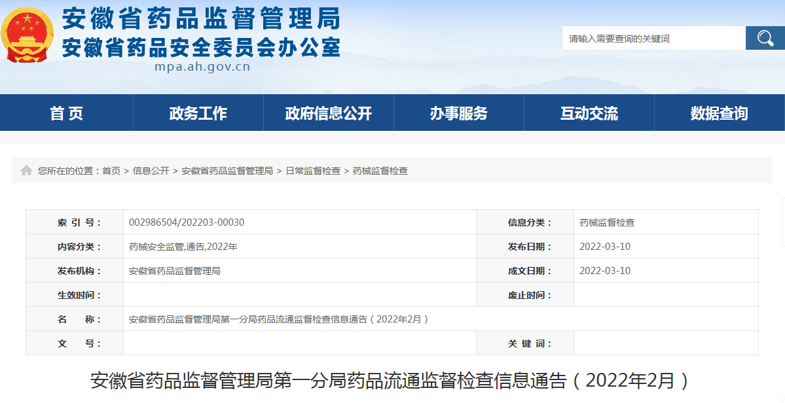The height and width of the screenshot is (403, 785).
Task: Click the home icon in breadcrumb
Action: [x=27, y=171]
